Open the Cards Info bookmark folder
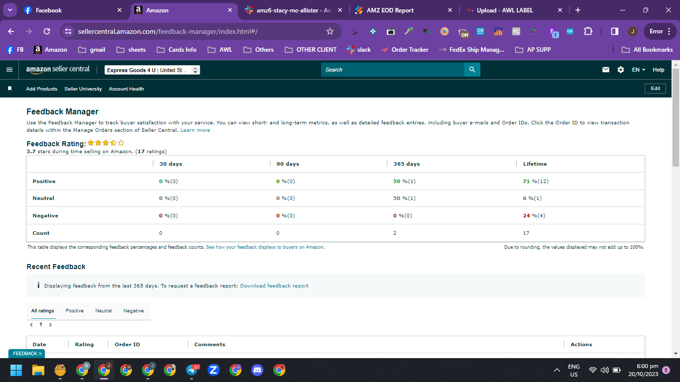The width and height of the screenshot is (680, 382). (177, 50)
